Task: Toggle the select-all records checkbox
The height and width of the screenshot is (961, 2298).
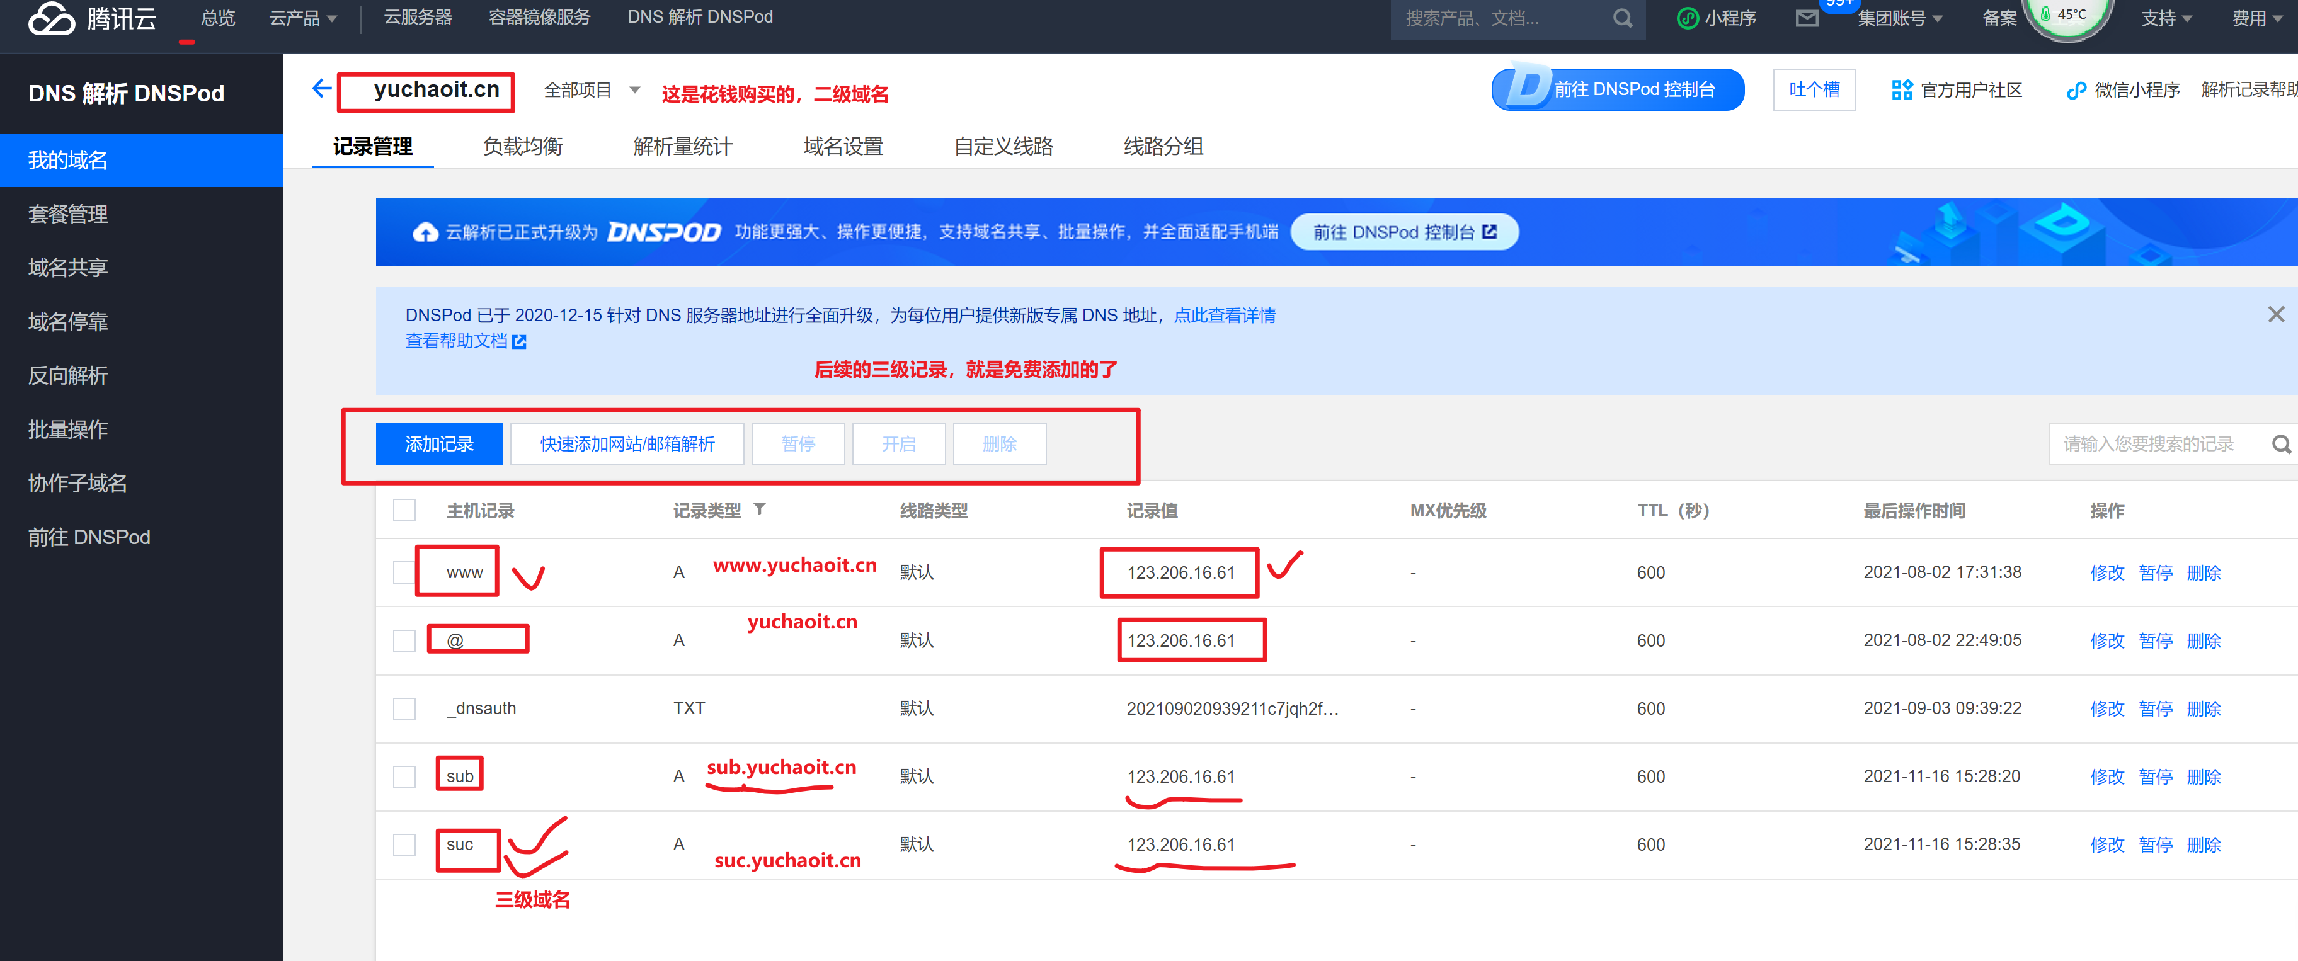Action: point(404,510)
